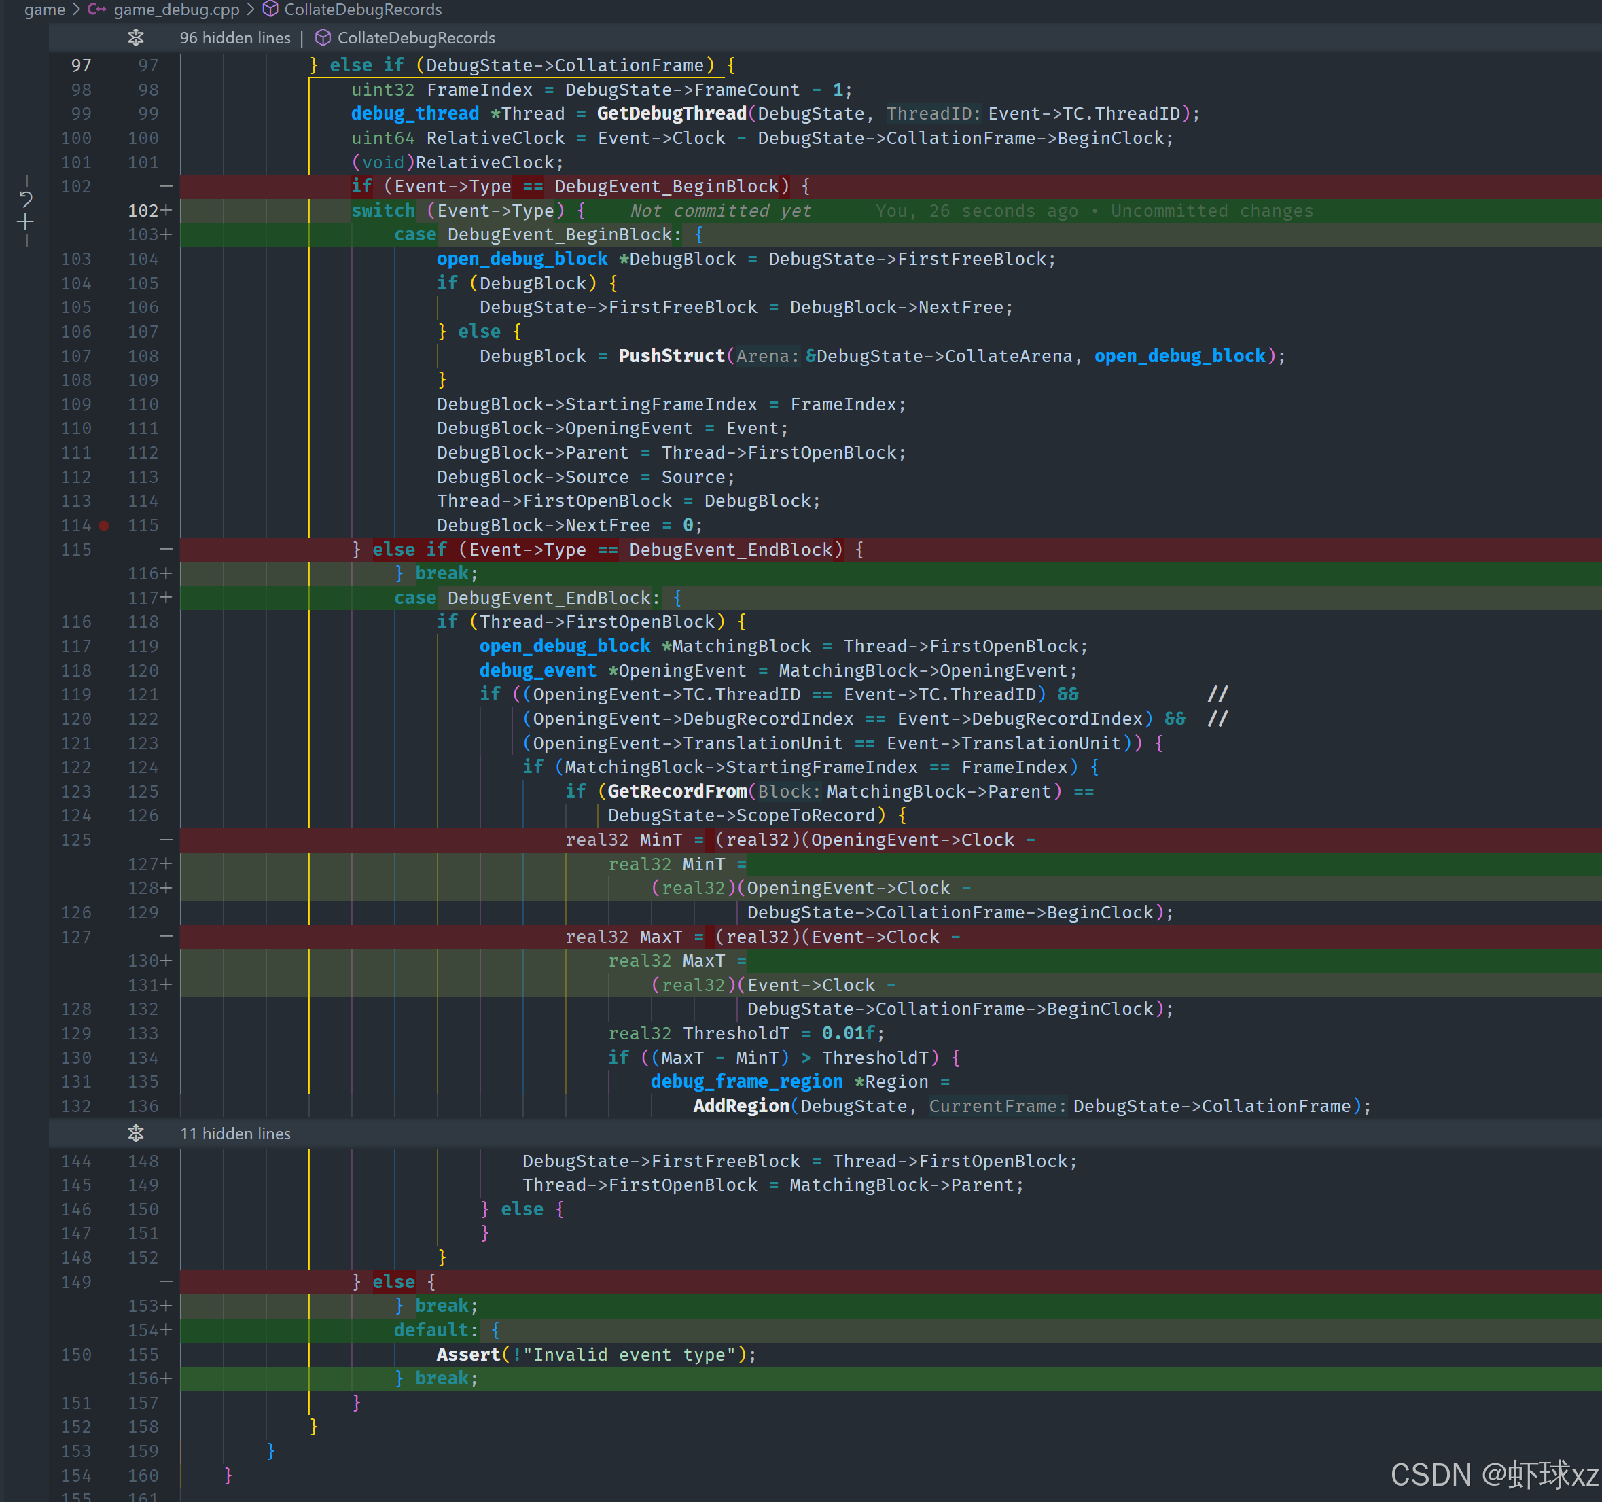Click cube icon in hidden lines bar
The height and width of the screenshot is (1502, 1602).
pos(323,38)
